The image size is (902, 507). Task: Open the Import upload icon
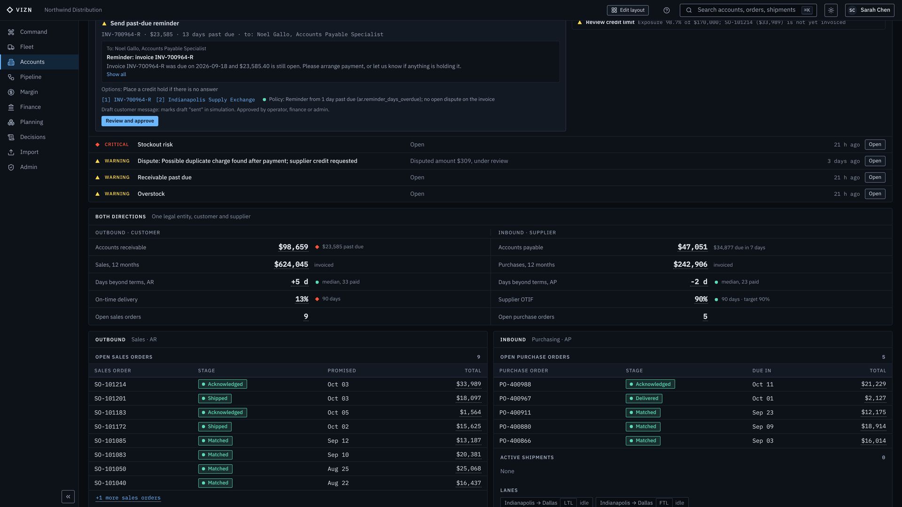11,152
